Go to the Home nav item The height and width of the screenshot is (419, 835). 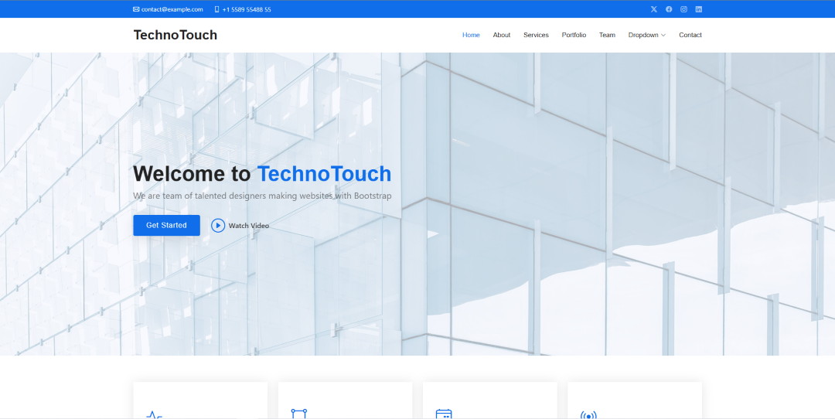[x=471, y=35]
